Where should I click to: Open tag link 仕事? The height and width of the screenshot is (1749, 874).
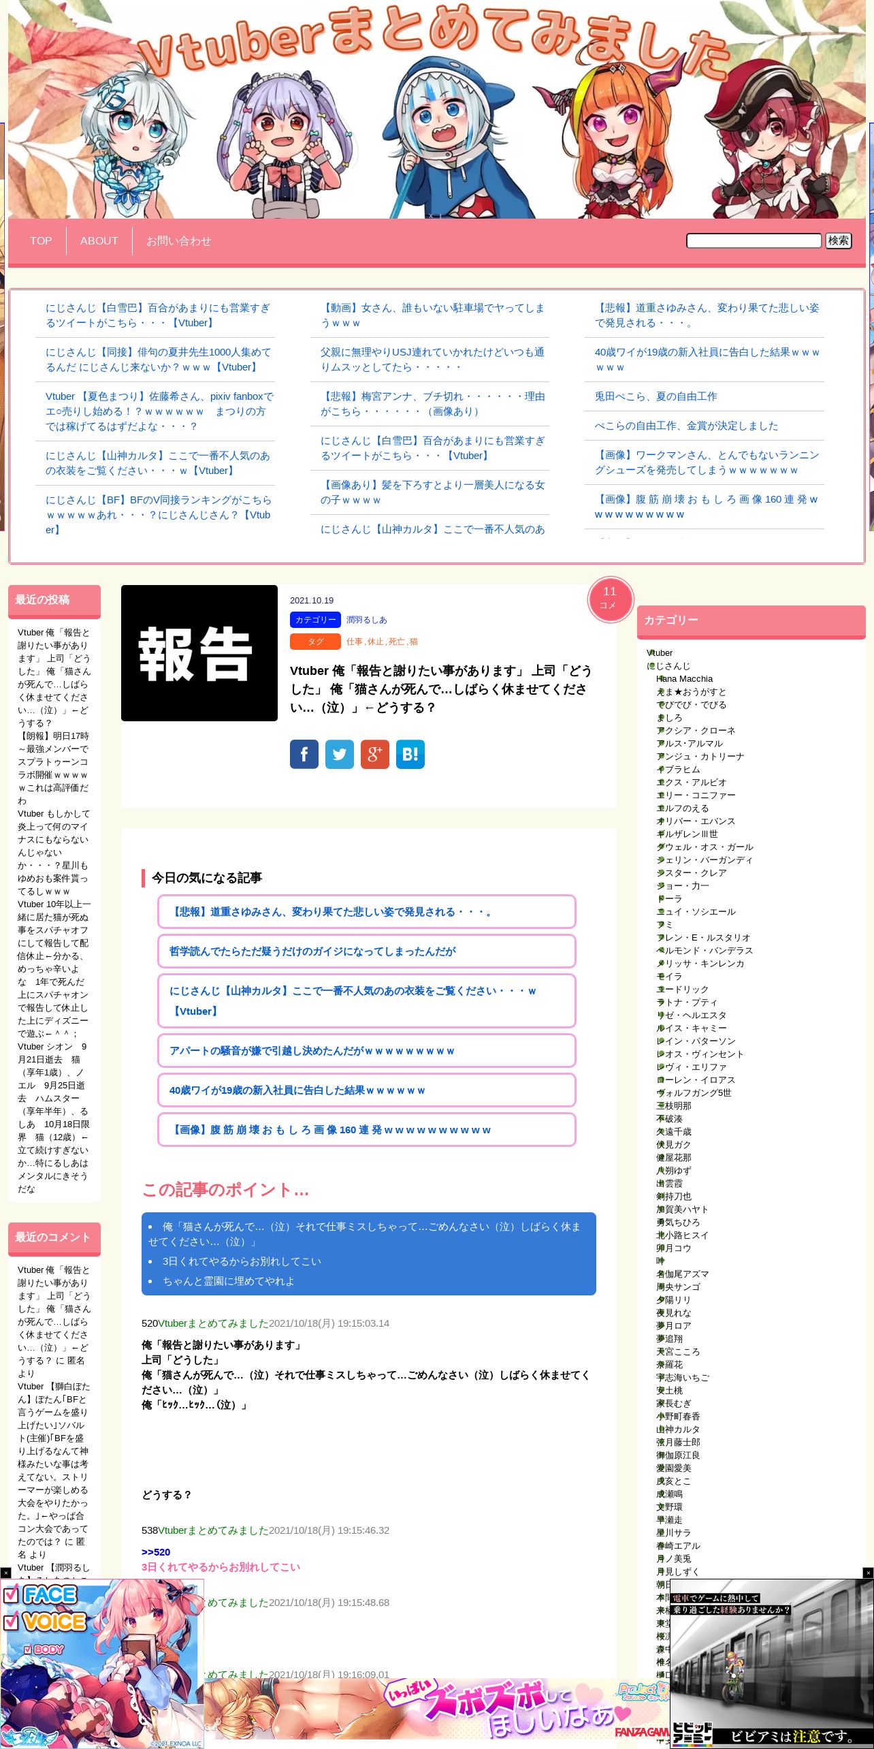click(354, 642)
